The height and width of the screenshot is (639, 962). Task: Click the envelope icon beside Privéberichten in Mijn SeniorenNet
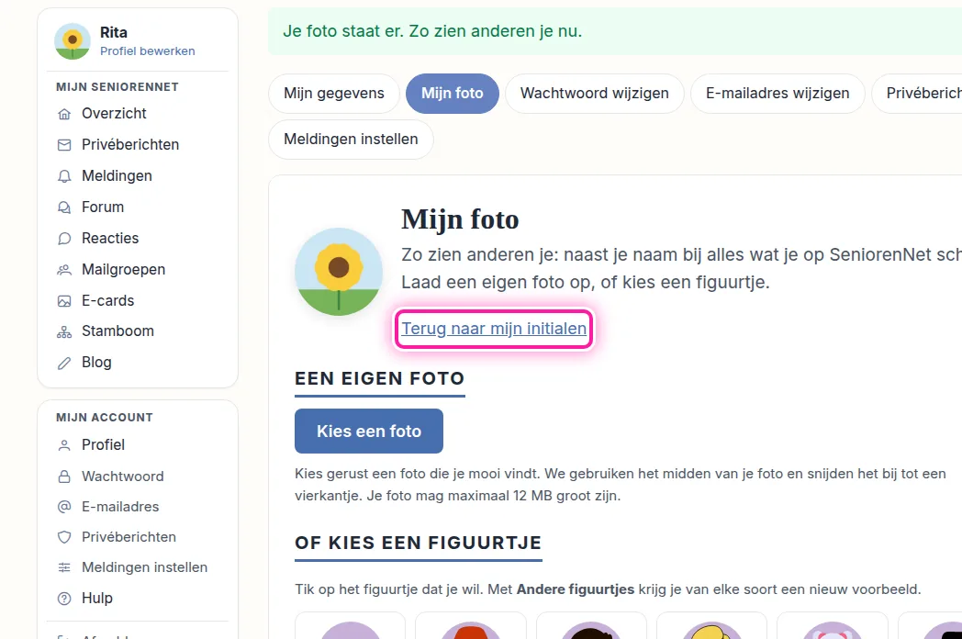click(64, 145)
